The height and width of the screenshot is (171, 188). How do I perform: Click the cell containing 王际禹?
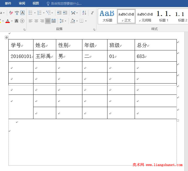point(45,56)
